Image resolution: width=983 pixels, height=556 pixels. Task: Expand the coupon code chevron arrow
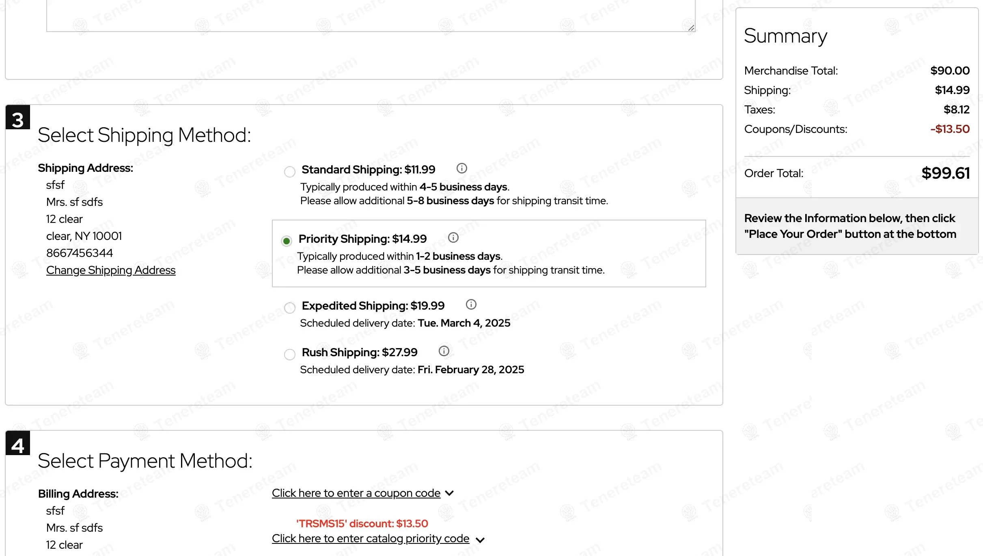(449, 493)
